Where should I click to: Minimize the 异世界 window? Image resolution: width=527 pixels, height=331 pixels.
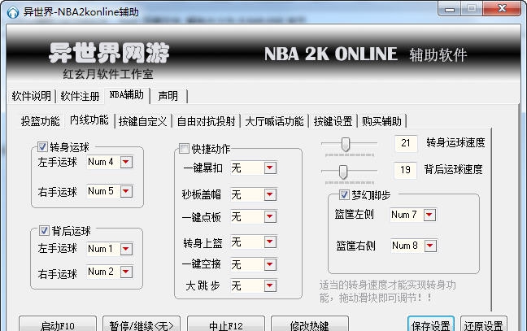pyautogui.click(x=450, y=9)
